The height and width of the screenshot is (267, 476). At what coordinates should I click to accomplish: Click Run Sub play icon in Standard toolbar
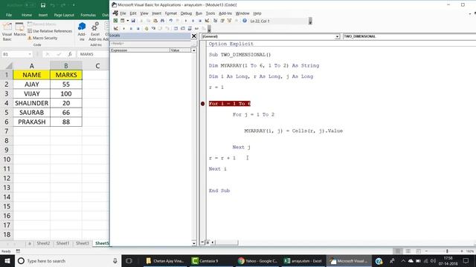pyautogui.click(x=186, y=21)
